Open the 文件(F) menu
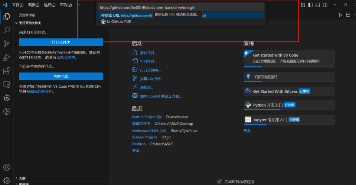 click(x=18, y=5)
